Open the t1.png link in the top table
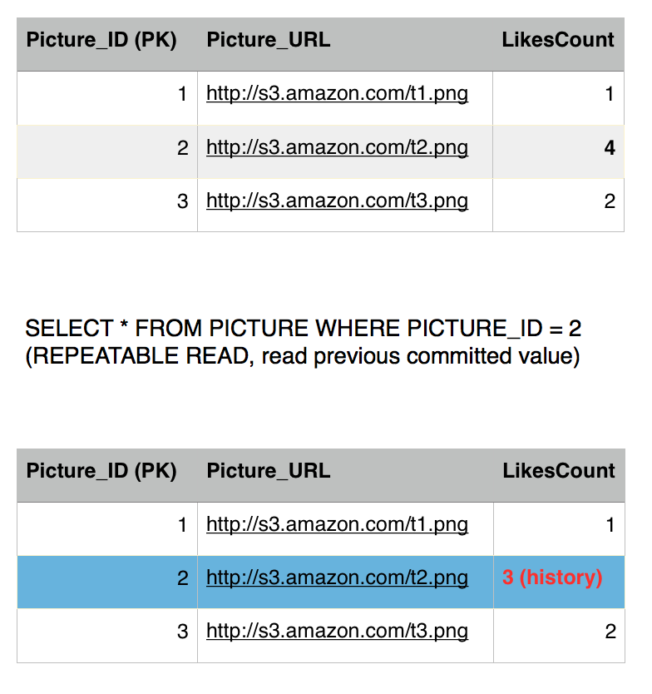This screenshot has height=694, width=652. [337, 94]
